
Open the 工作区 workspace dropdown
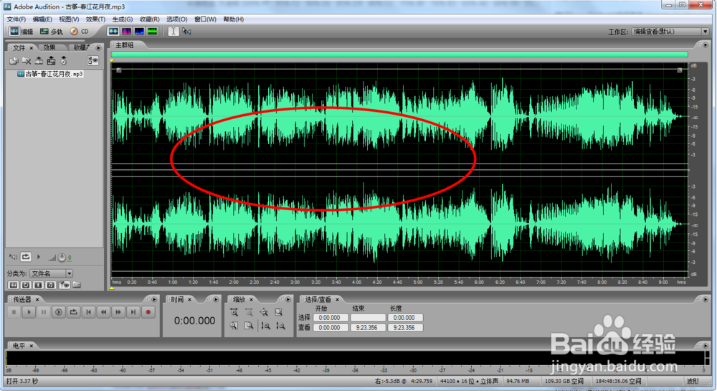671,32
